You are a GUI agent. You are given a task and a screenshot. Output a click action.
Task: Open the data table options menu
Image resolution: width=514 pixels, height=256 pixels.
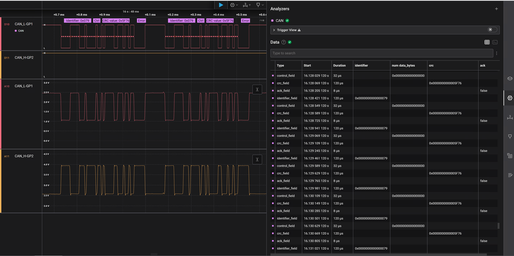click(x=496, y=53)
